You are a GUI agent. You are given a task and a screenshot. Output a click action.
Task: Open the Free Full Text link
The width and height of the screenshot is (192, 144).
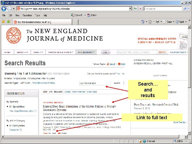pos(50,133)
